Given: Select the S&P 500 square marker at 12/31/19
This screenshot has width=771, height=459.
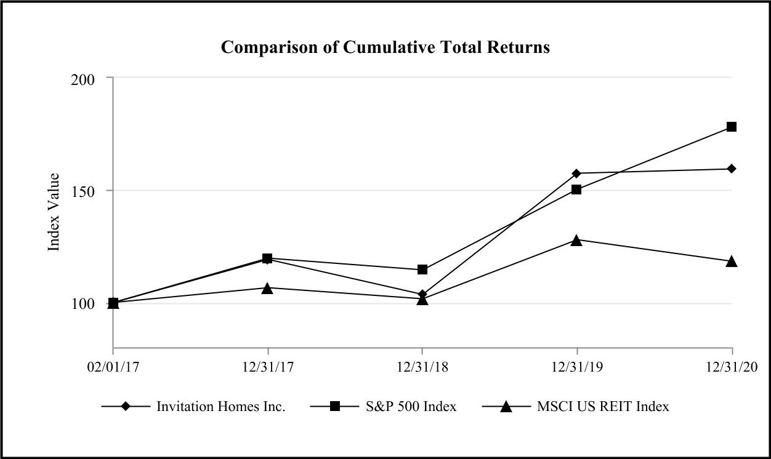Looking at the screenshot, I should point(576,190).
